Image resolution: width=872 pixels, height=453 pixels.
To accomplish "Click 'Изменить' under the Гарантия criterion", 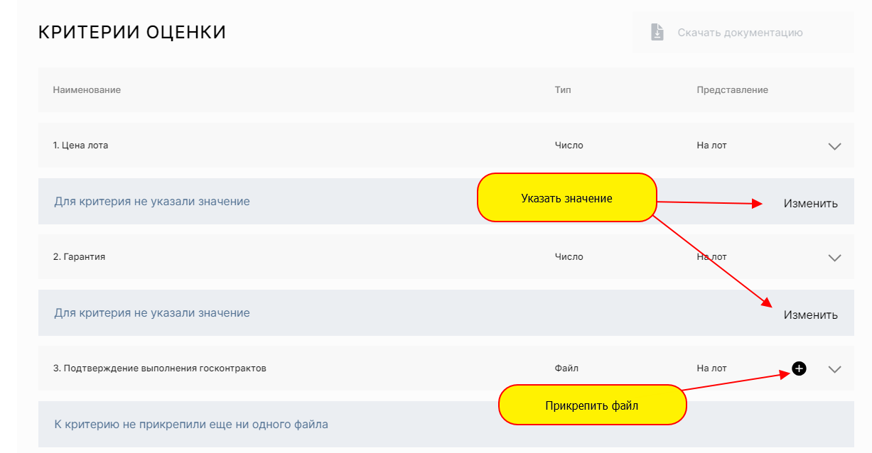I will [x=810, y=315].
